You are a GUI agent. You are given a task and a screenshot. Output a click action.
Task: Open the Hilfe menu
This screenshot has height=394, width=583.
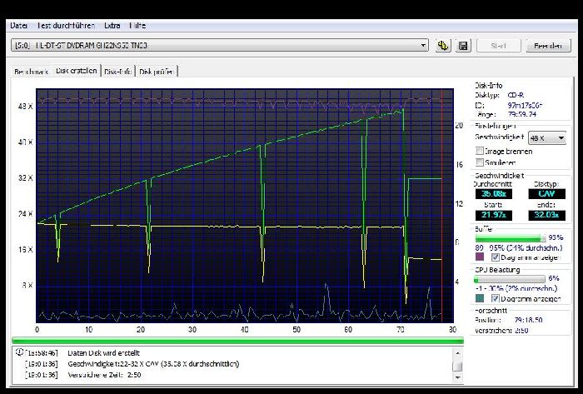click(137, 26)
